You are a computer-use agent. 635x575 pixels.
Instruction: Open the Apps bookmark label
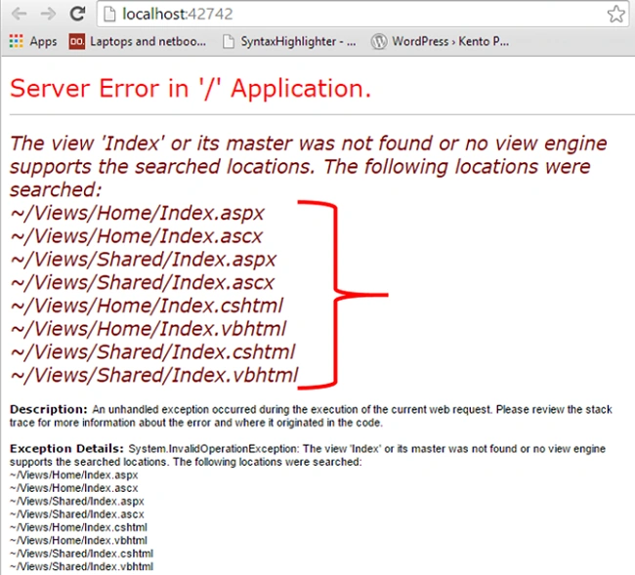(43, 41)
